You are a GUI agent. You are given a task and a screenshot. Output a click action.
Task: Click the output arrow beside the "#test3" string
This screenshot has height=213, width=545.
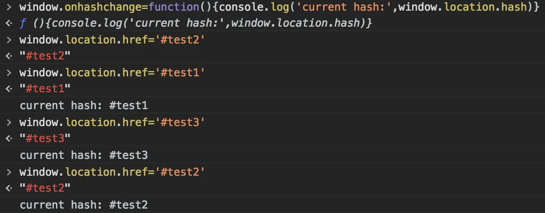(x=8, y=138)
